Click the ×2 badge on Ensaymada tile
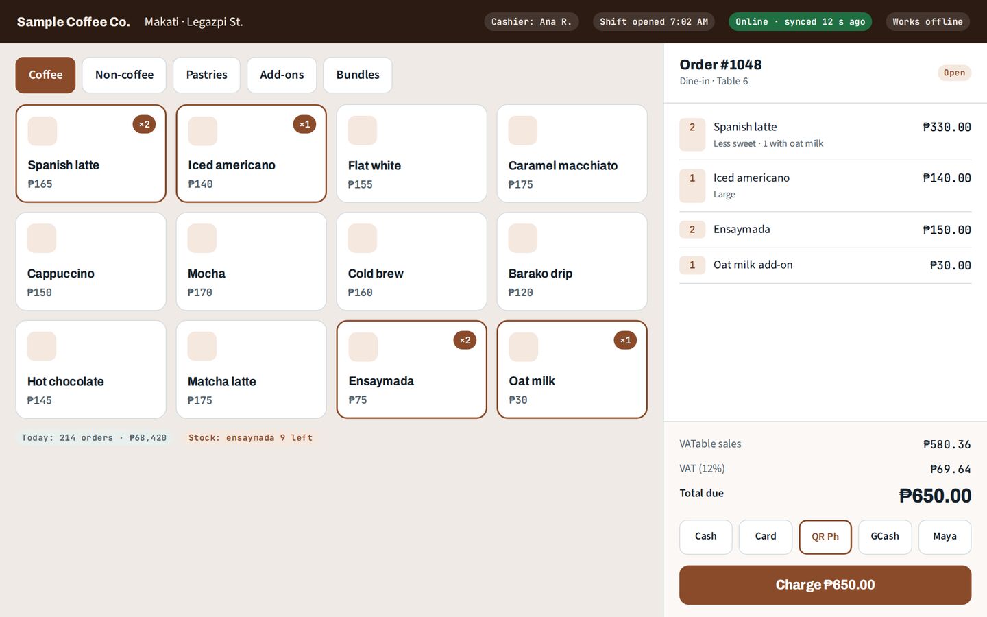This screenshot has width=987, height=617. (465, 340)
